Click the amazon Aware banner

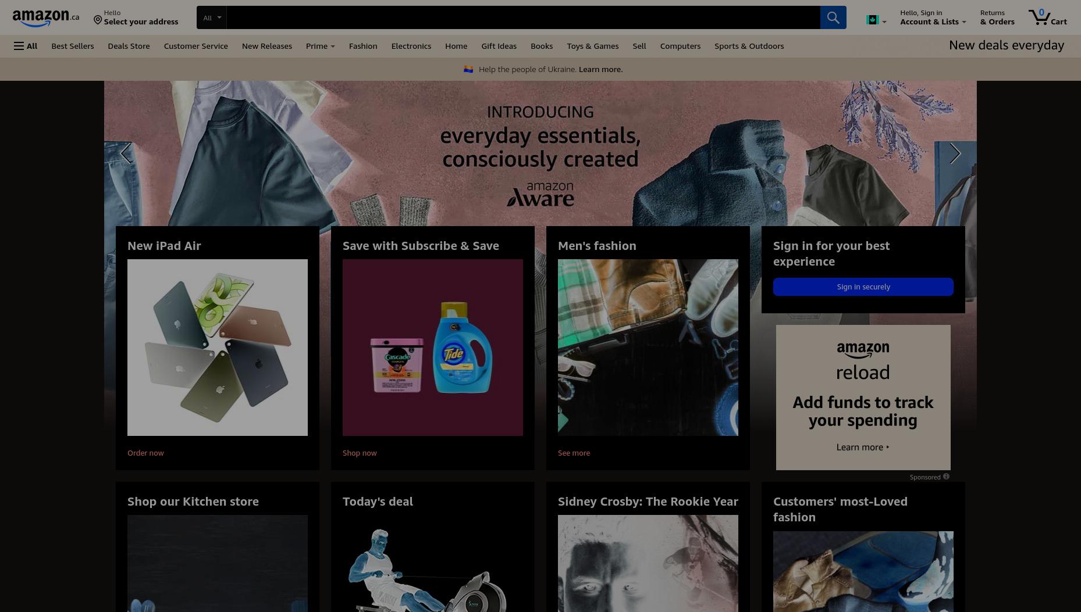(540, 153)
